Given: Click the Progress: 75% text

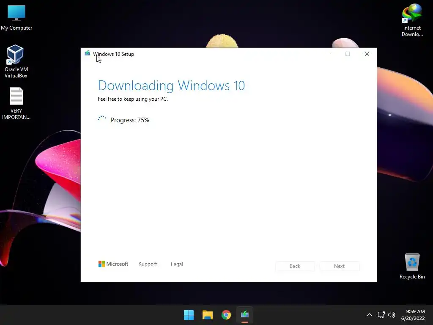Looking at the screenshot, I should click(130, 120).
